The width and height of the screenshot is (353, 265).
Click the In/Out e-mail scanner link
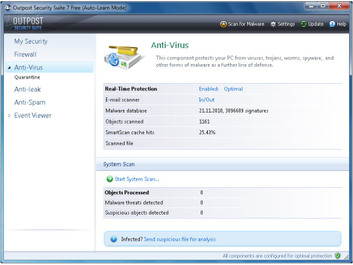(207, 99)
